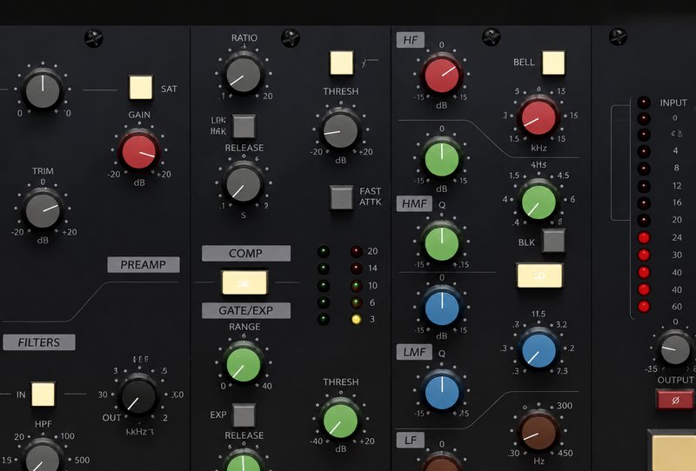Click the green HMF gain dB knob
Screen dimensions: 696x471
pyautogui.click(x=442, y=159)
